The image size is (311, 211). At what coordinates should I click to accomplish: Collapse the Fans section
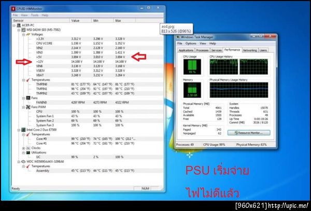tap(23, 98)
